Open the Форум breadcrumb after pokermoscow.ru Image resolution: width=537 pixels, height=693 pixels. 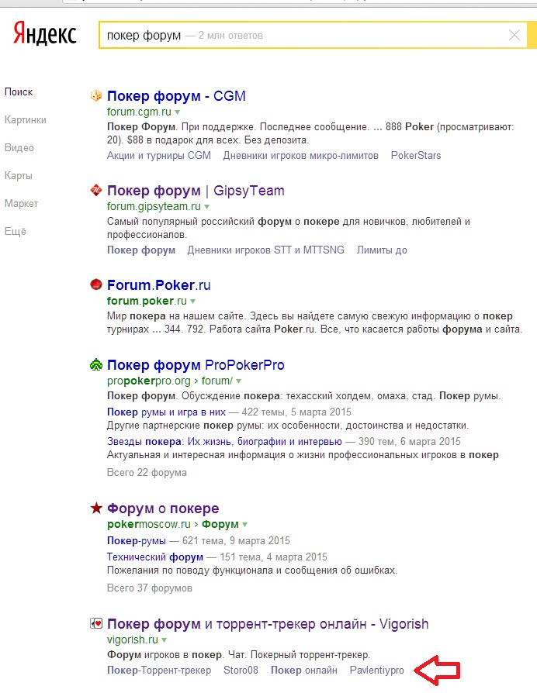click(x=220, y=524)
